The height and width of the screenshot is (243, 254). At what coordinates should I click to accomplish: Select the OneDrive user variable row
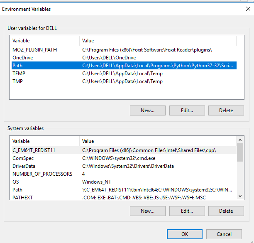coord(23,58)
